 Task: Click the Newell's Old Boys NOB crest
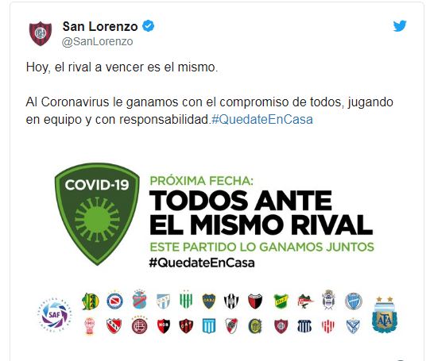[x=163, y=326]
